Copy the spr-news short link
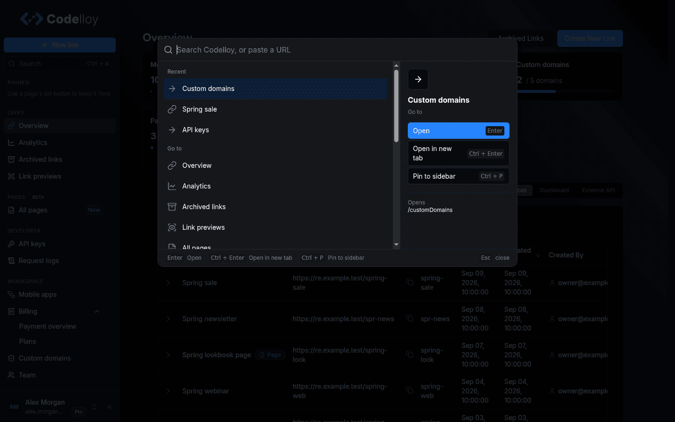Screen dimensions: 675x422 click(410, 318)
